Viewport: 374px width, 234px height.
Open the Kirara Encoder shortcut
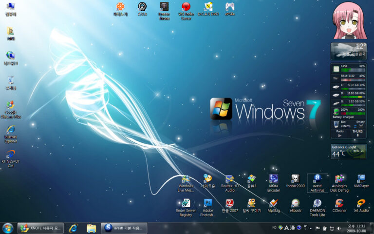point(273,183)
